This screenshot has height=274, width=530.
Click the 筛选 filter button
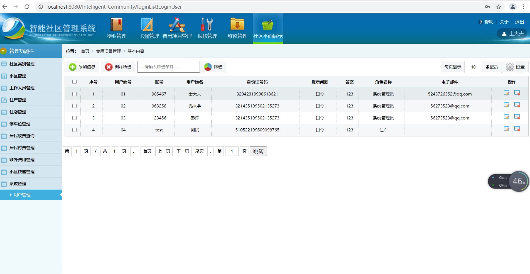pos(213,67)
